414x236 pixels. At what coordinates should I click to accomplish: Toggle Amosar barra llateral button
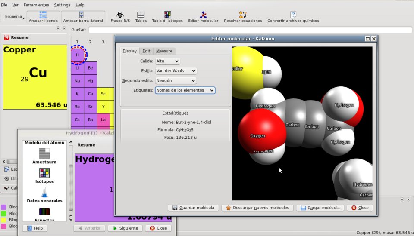tap(83, 17)
